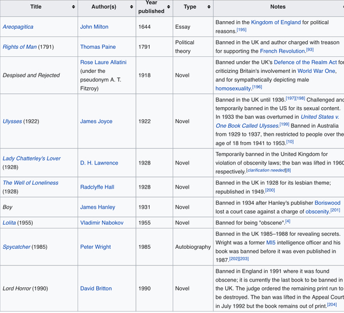The image size is (344, 313).
Task: Open the Thomas Paine link
Action: pos(98,46)
